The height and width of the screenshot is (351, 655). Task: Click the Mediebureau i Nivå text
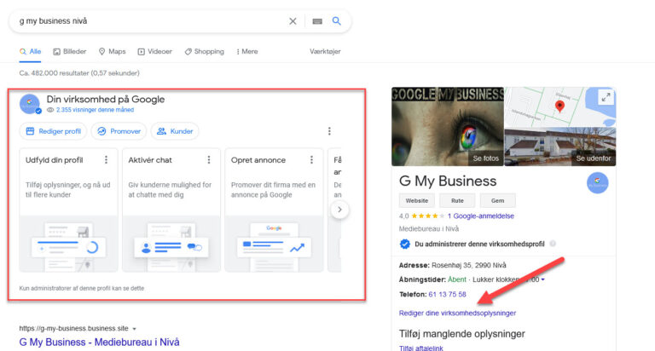tap(429, 228)
